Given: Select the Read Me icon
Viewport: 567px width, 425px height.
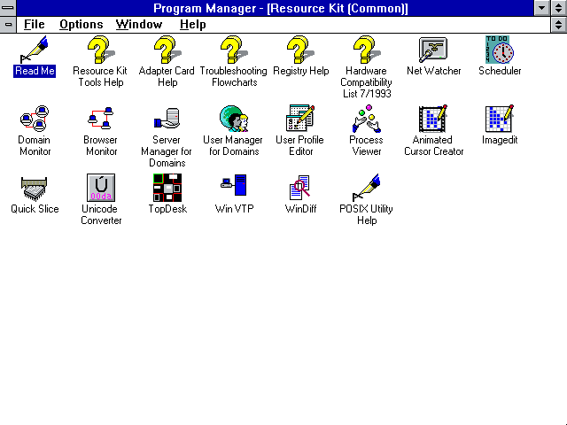Looking at the screenshot, I should click(34, 50).
